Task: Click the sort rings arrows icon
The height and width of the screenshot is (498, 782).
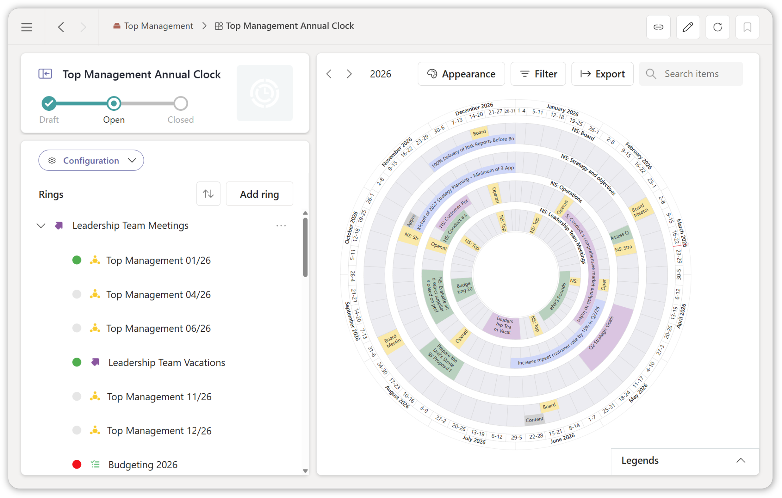Action: (x=208, y=194)
